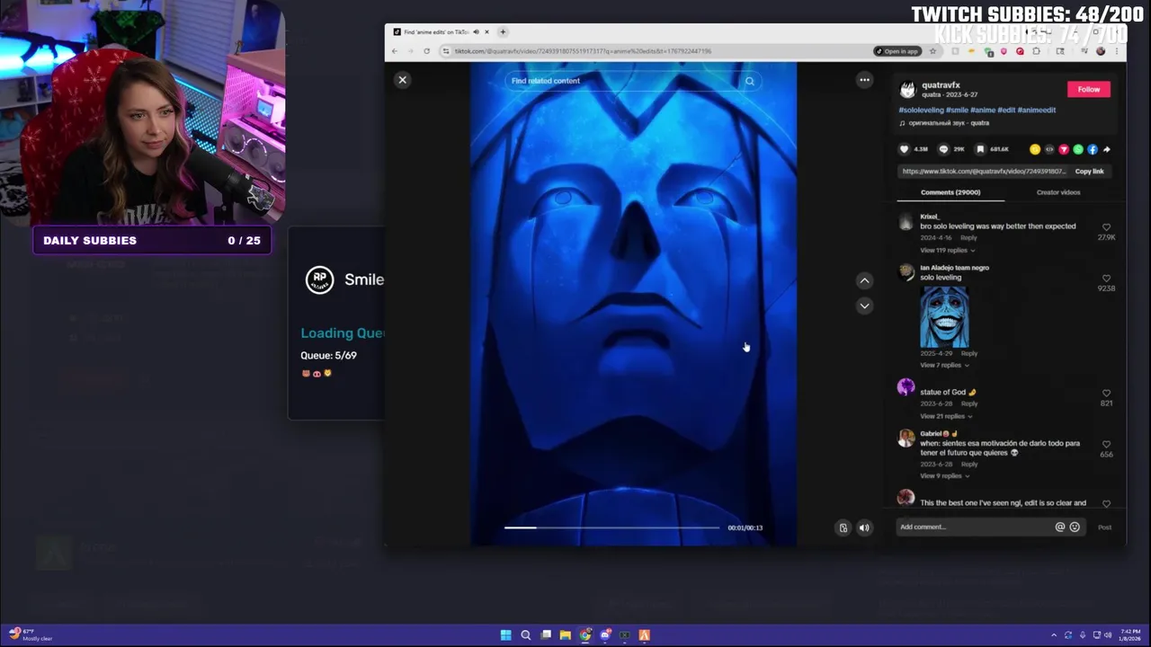1151x647 pixels.
Task: Mute the tab via its speaker icon
Action: tap(476, 32)
